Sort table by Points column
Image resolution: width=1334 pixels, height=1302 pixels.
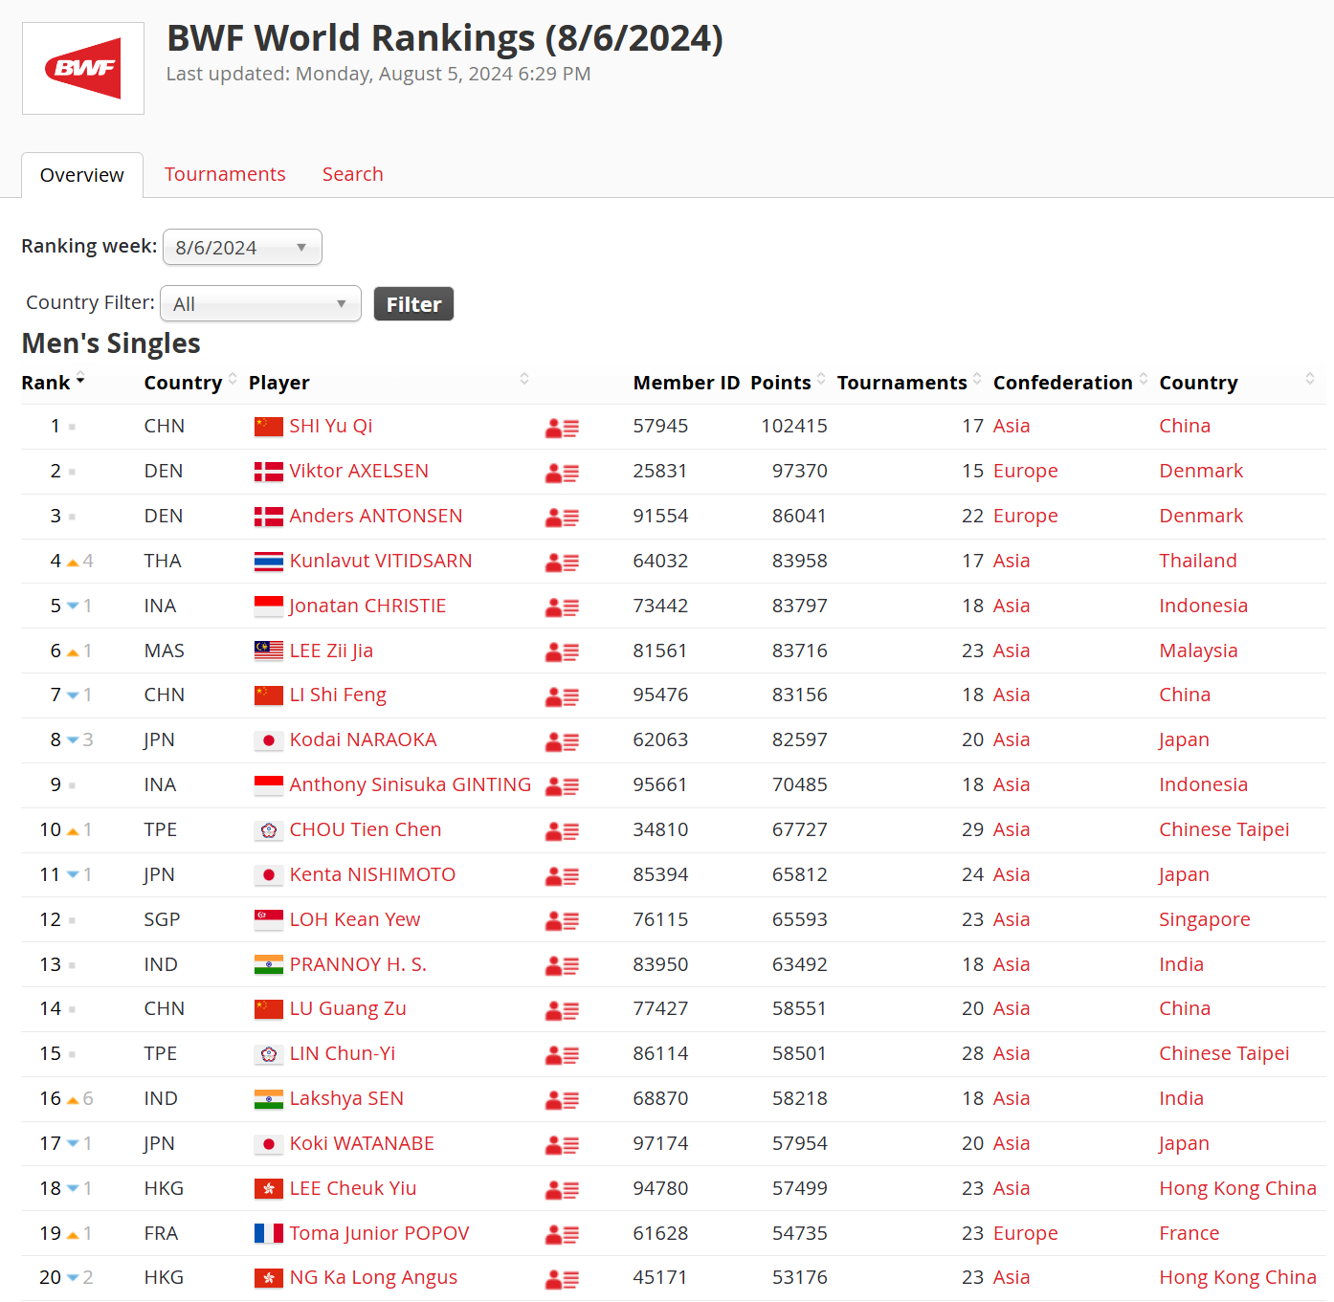coord(788,383)
